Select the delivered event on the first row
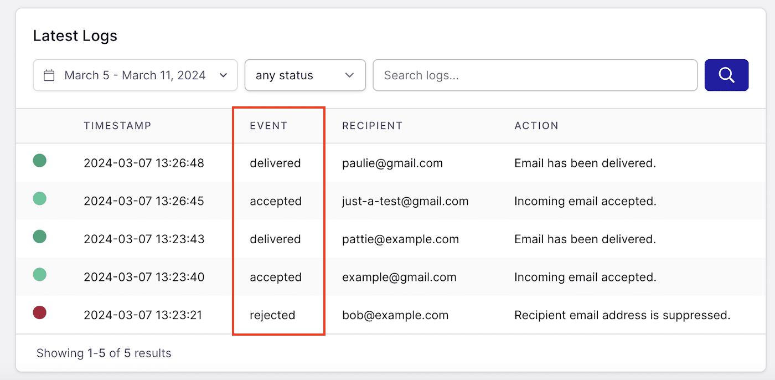 click(x=275, y=163)
